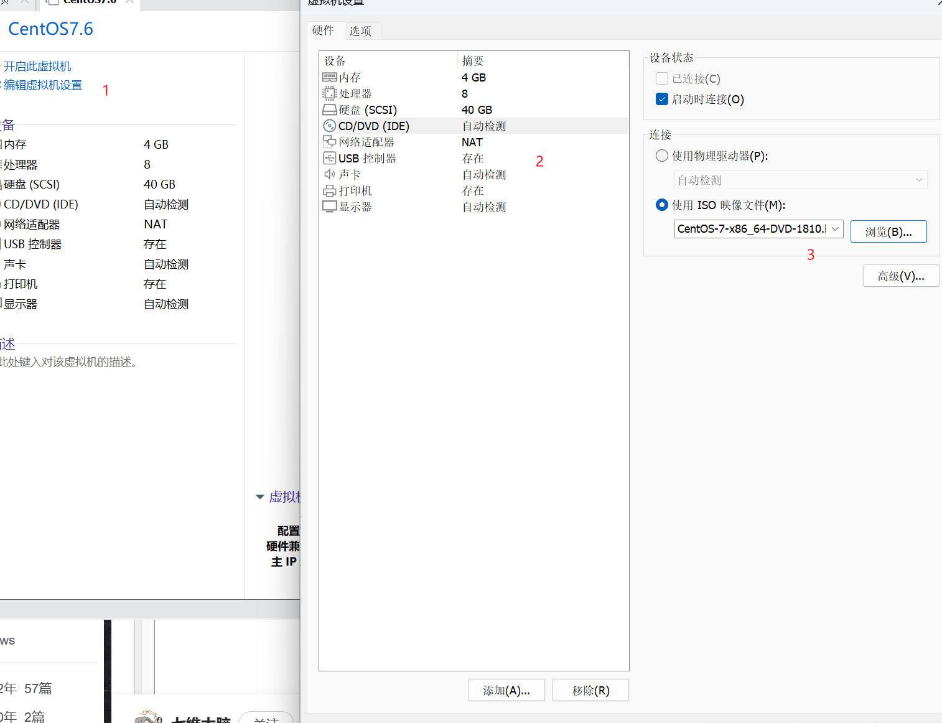This screenshot has height=723, width=942.
Task: Click the 40 GB summary value in settings list
Action: click(x=477, y=110)
